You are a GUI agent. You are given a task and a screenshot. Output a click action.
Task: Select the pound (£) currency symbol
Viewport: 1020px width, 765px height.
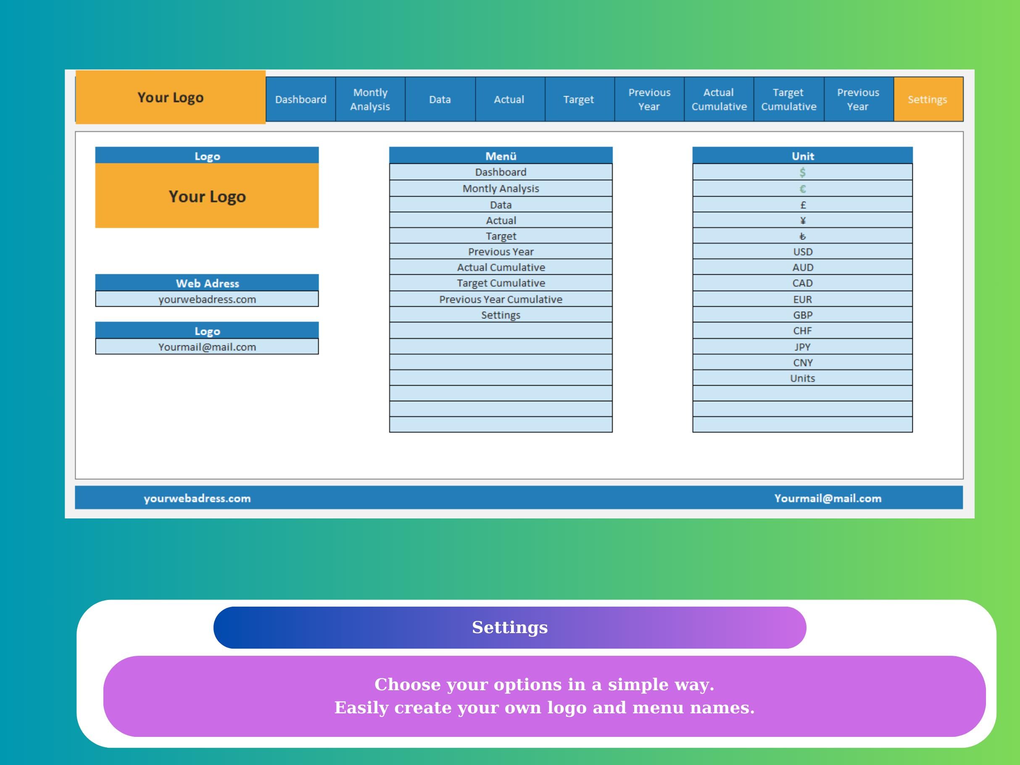(x=802, y=205)
